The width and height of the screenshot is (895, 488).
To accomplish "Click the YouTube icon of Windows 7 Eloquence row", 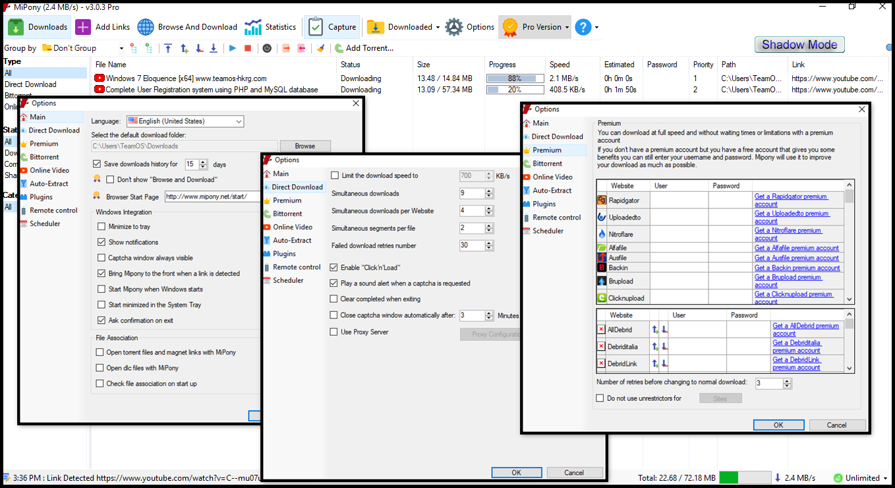I will click(x=100, y=78).
